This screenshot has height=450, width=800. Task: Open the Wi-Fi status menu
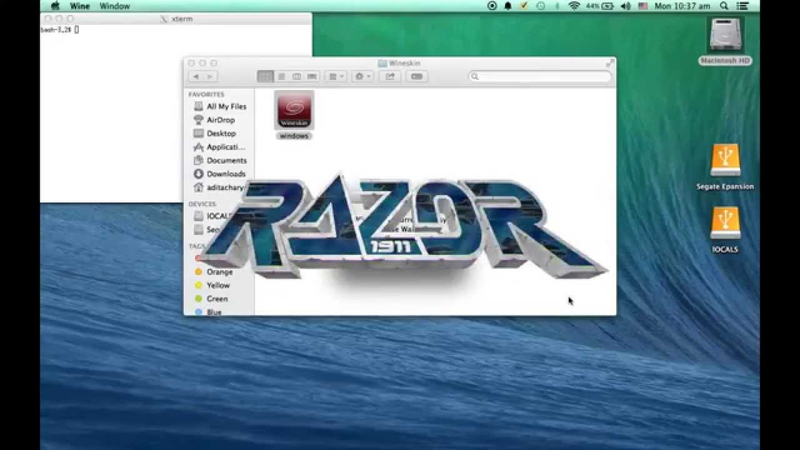pyautogui.click(x=574, y=6)
